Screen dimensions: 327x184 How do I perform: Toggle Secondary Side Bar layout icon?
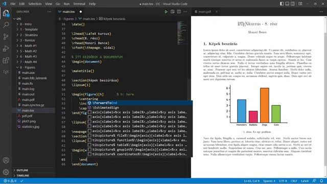click(293, 4)
